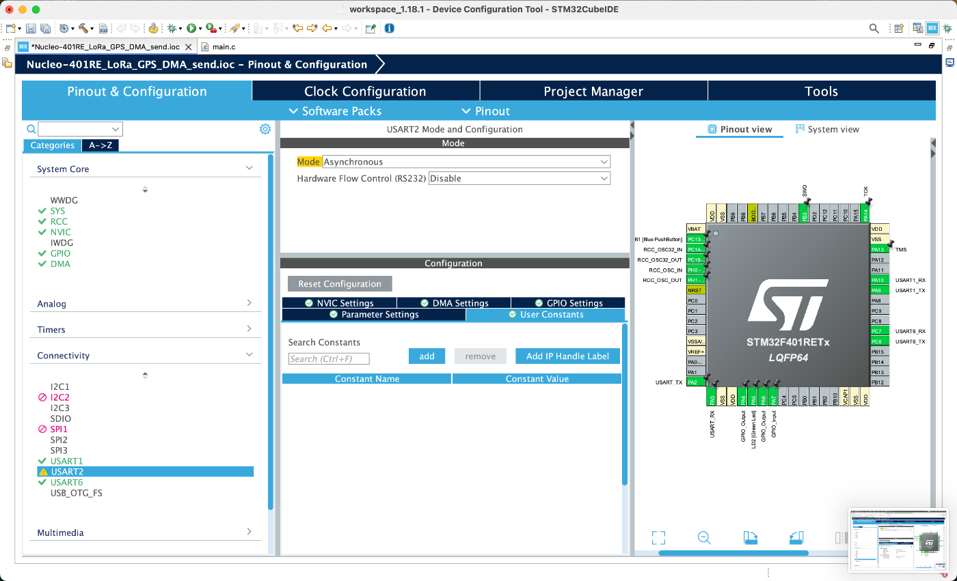
Task: Click the Open Perspective icon
Action: (899, 28)
